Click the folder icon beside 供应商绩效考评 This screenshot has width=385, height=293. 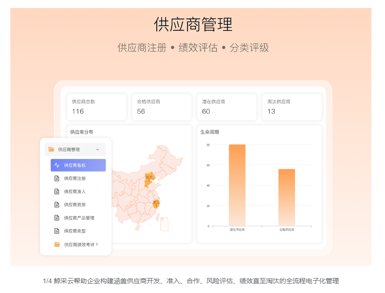57,244
